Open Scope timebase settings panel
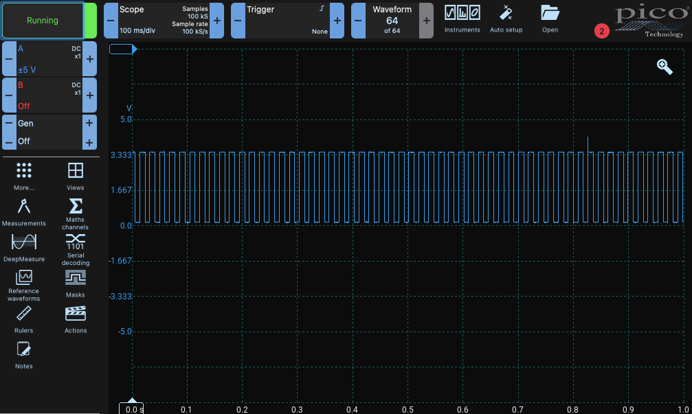692x414 pixels. [x=164, y=21]
